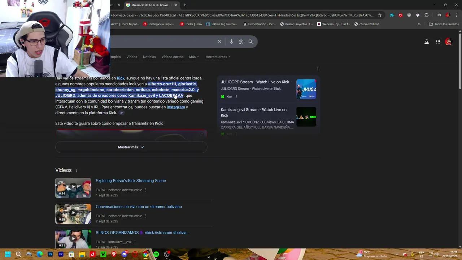Open the Herramientas tools dropdown
Screen dimensions: 462x260
[218, 57]
